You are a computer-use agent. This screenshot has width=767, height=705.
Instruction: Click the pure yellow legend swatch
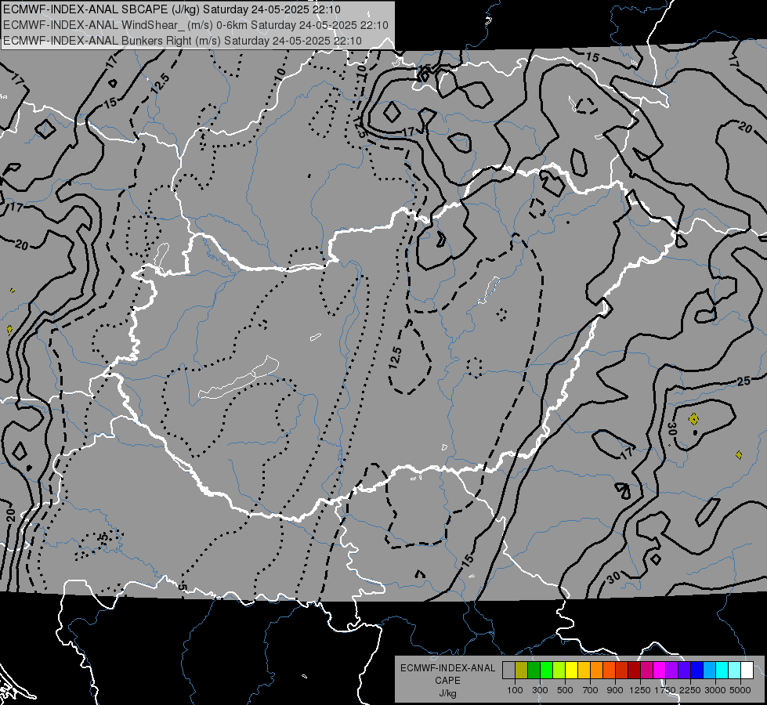[x=571, y=670]
